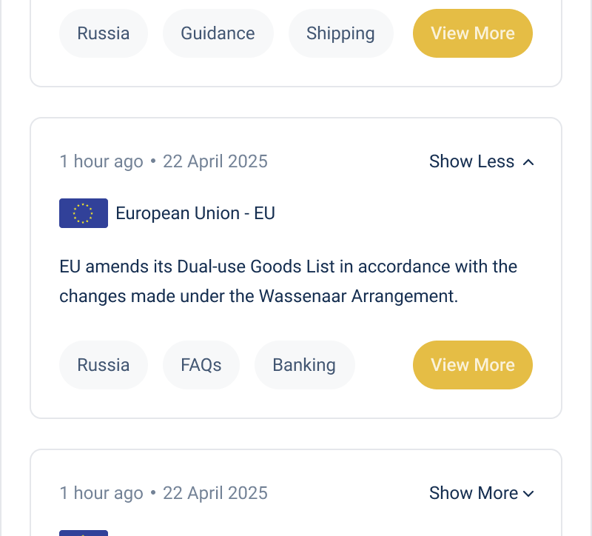Select the Shipping tag

point(340,33)
